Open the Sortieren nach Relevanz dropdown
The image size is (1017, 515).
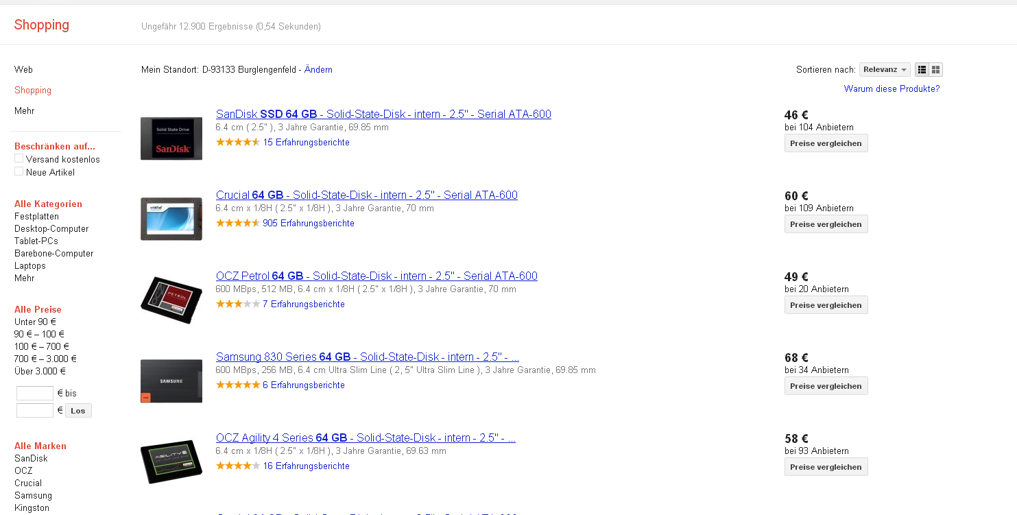click(x=885, y=69)
